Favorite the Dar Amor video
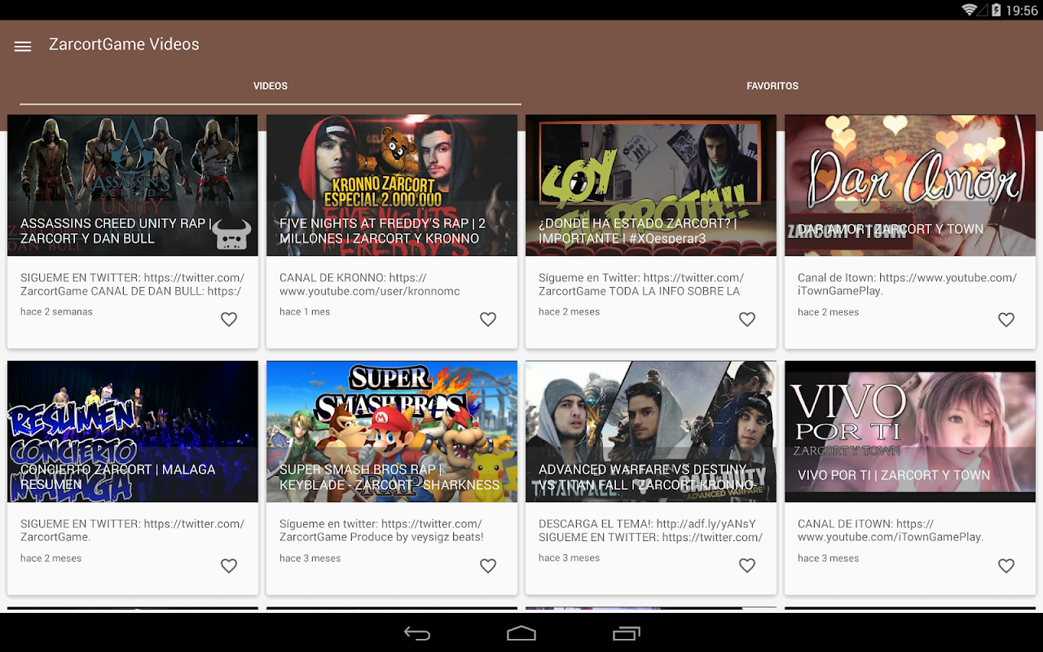The image size is (1043, 652). tap(1006, 319)
